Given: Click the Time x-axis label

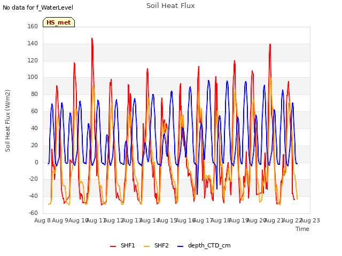Looking at the screenshot, I should [302, 229].
